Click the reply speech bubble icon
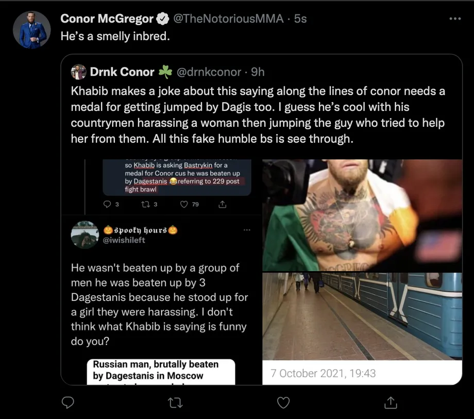Screen dimensions: 474x419 (x=68, y=402)
